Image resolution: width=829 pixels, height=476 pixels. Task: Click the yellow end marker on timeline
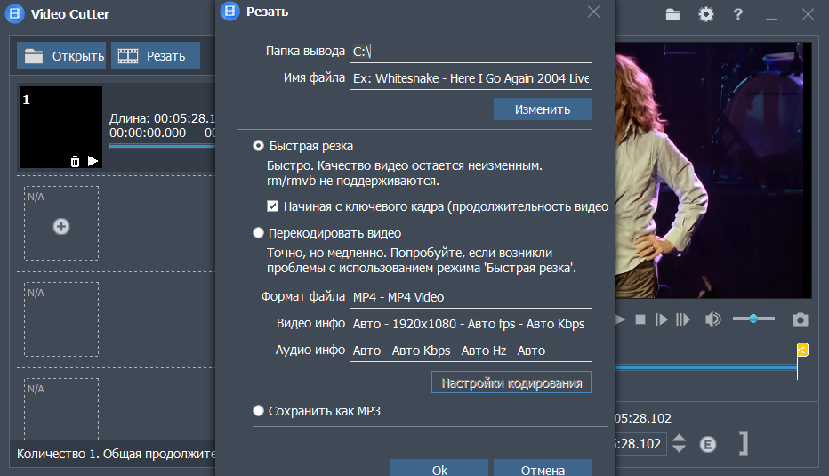pos(802,350)
